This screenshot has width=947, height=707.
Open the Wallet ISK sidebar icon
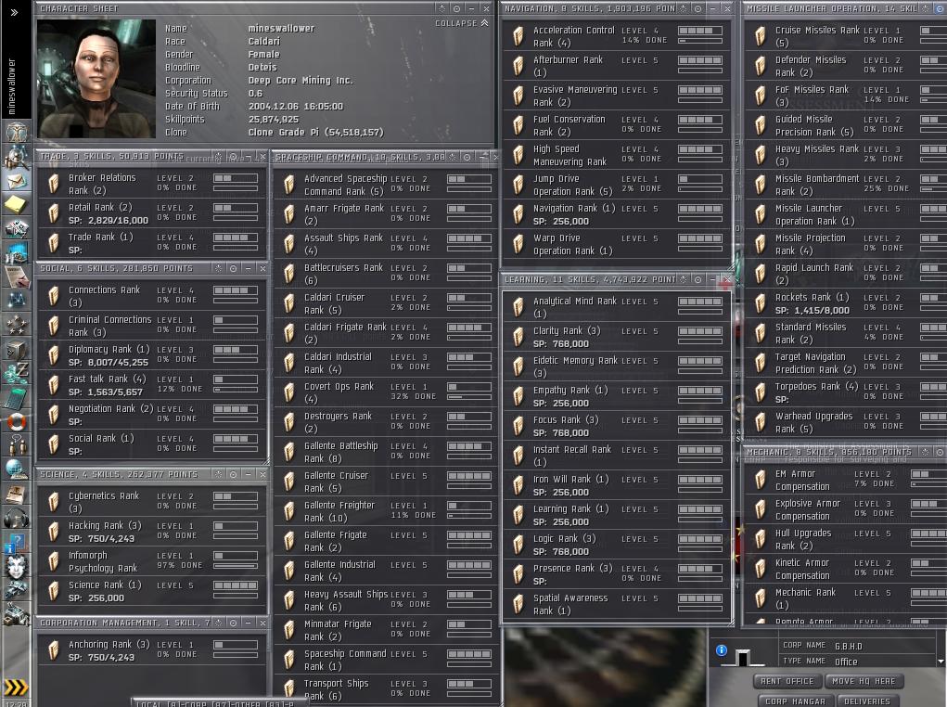(17, 373)
